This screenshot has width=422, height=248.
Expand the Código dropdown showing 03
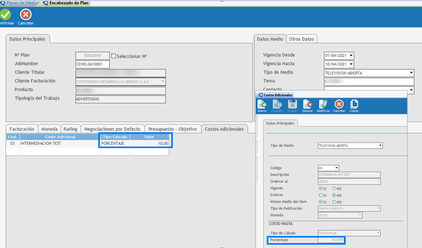(336, 168)
